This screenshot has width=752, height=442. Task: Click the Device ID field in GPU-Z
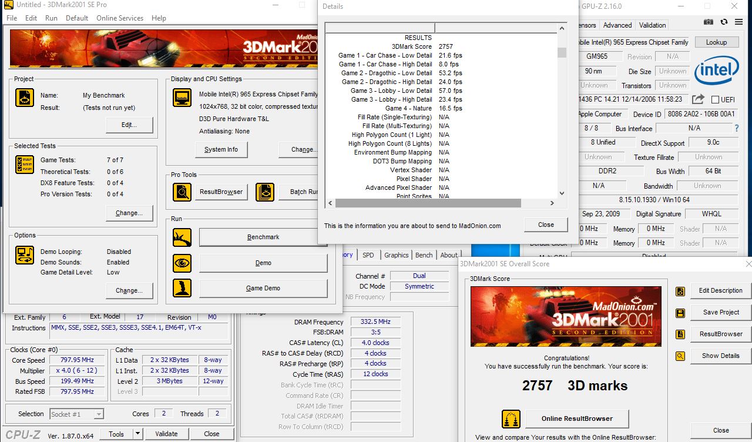click(700, 114)
